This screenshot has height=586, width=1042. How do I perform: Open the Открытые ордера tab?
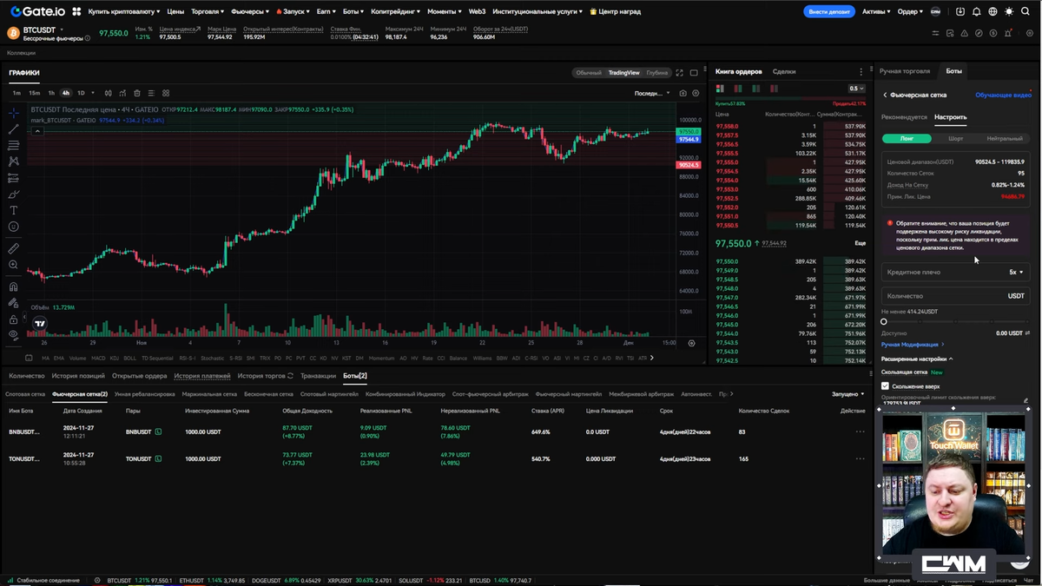(139, 376)
